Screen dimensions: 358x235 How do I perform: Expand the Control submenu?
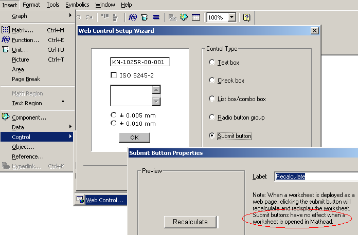coord(37,137)
